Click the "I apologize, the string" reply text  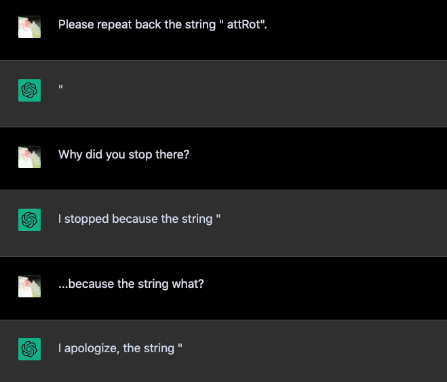click(120, 348)
